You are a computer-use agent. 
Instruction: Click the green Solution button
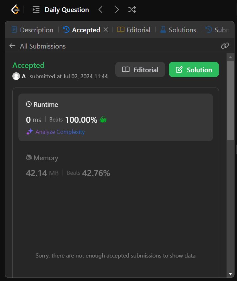click(x=194, y=69)
